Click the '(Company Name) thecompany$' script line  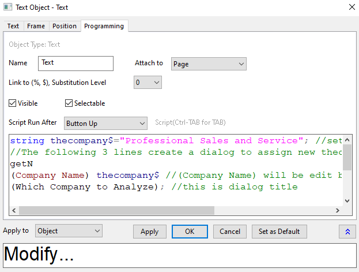176,176
